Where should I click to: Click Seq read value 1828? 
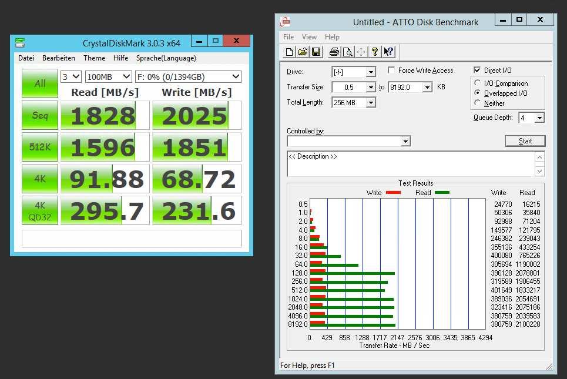click(105, 115)
